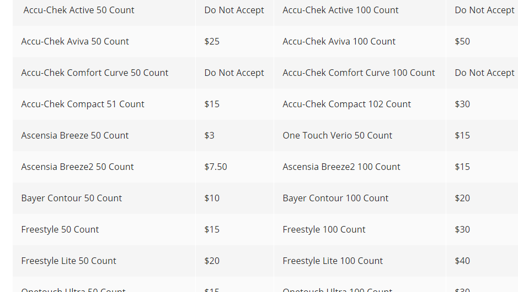Select Freestyle Lite 50 Count
518x292 pixels.
[x=68, y=261]
